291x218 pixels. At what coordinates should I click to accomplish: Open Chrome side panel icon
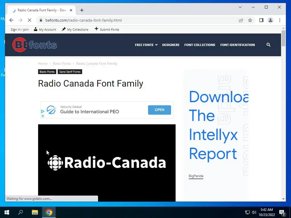[x=261, y=20]
